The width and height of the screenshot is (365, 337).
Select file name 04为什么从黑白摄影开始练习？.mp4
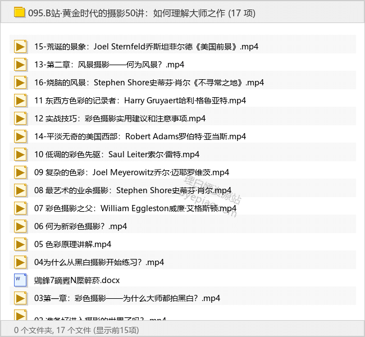99,262
